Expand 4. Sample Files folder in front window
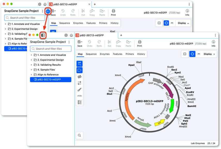Image resolution: width=221 pixels, height=149 pixels. point(31,70)
